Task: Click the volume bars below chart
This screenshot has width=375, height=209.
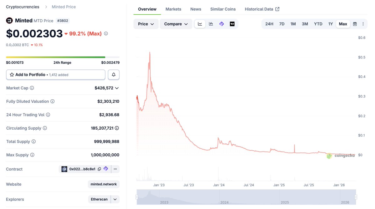Action: [x=246, y=174]
